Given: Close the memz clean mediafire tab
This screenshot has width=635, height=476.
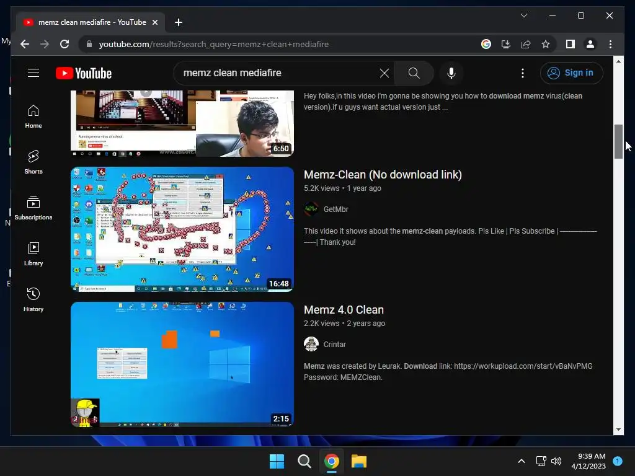Looking at the screenshot, I should tap(154, 22).
